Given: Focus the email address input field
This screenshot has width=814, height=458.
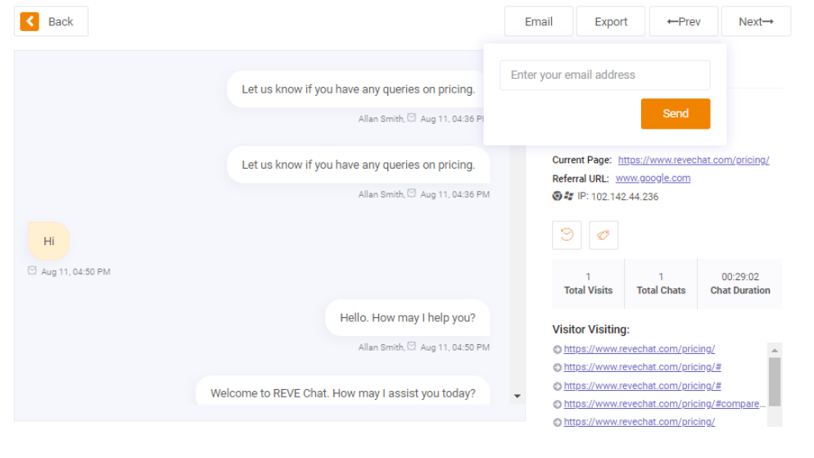Looking at the screenshot, I should (x=604, y=75).
